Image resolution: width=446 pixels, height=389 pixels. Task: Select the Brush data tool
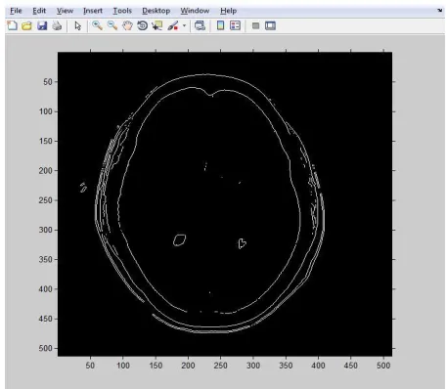(x=173, y=25)
